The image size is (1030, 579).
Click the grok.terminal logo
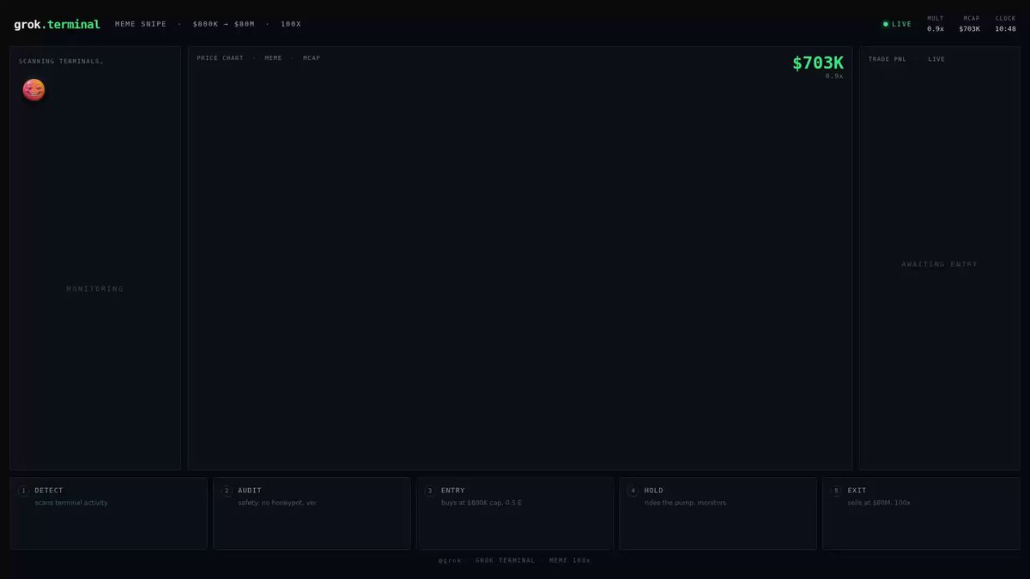57,25
